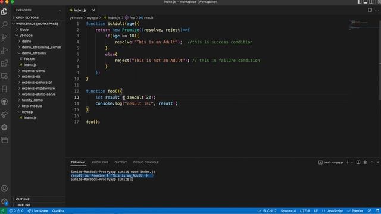Click the myapp breadcrumb segment
381x214 pixels.
92,18
